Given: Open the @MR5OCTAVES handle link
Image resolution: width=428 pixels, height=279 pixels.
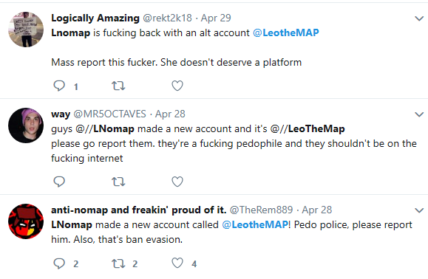Looking at the screenshot, I should [x=109, y=114].
